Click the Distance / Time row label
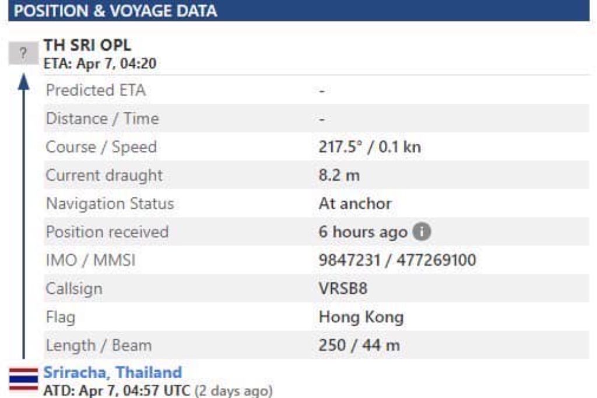 [x=103, y=119]
